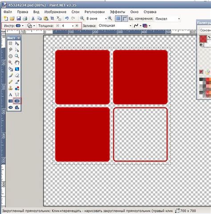Image resolution: width=211 pixels, height=214 pixels.
Task: Open the Эффекты menu
Action: point(118,12)
